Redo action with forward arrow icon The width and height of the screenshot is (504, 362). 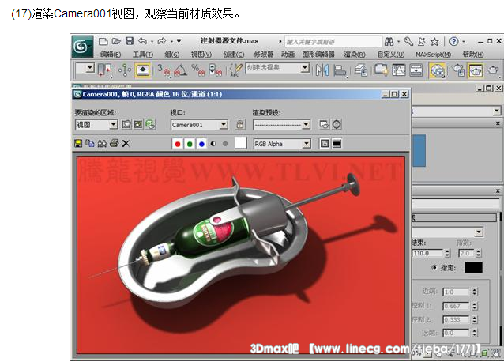[x=162, y=41]
